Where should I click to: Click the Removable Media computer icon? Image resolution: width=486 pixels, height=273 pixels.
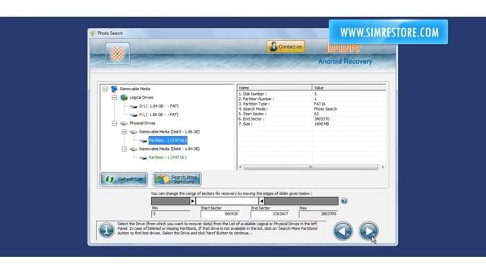(x=115, y=89)
